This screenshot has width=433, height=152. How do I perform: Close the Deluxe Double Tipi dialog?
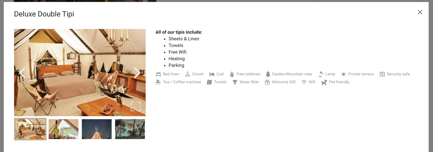point(420,12)
